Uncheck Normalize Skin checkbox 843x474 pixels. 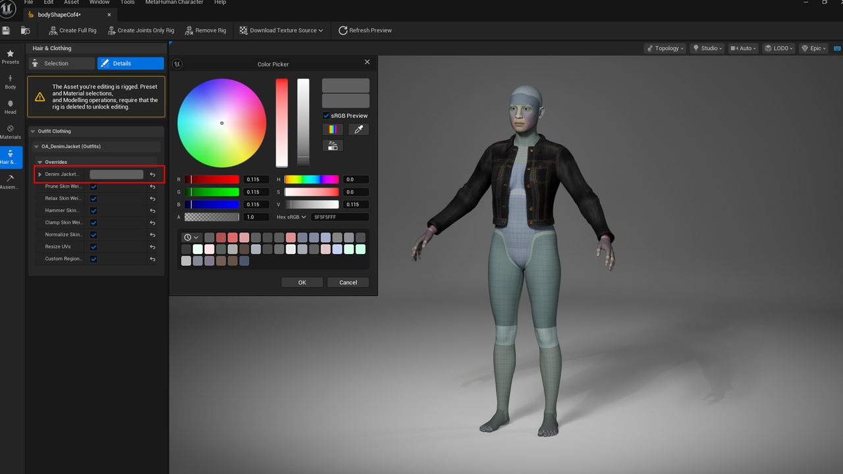point(94,235)
